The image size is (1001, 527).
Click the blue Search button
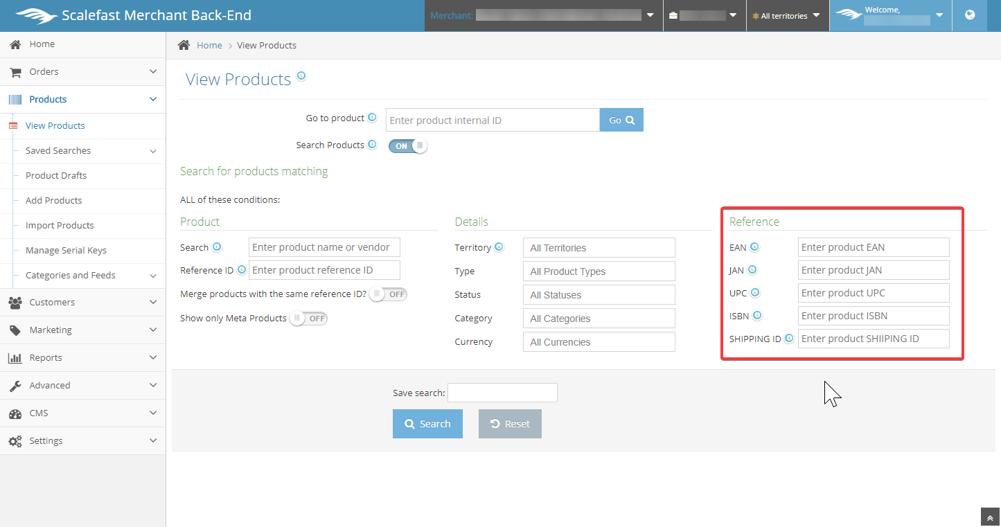click(x=427, y=424)
